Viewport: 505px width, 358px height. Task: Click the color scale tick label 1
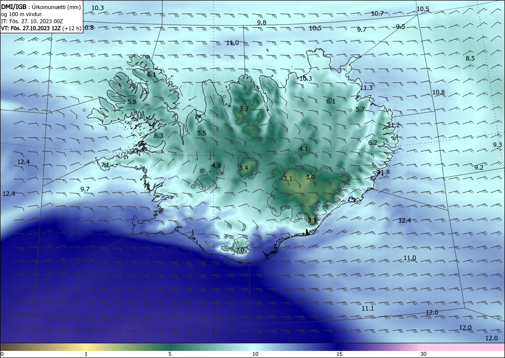[x=86, y=354]
